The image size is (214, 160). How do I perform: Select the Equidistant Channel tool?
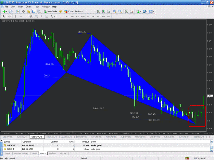pos(31,16)
